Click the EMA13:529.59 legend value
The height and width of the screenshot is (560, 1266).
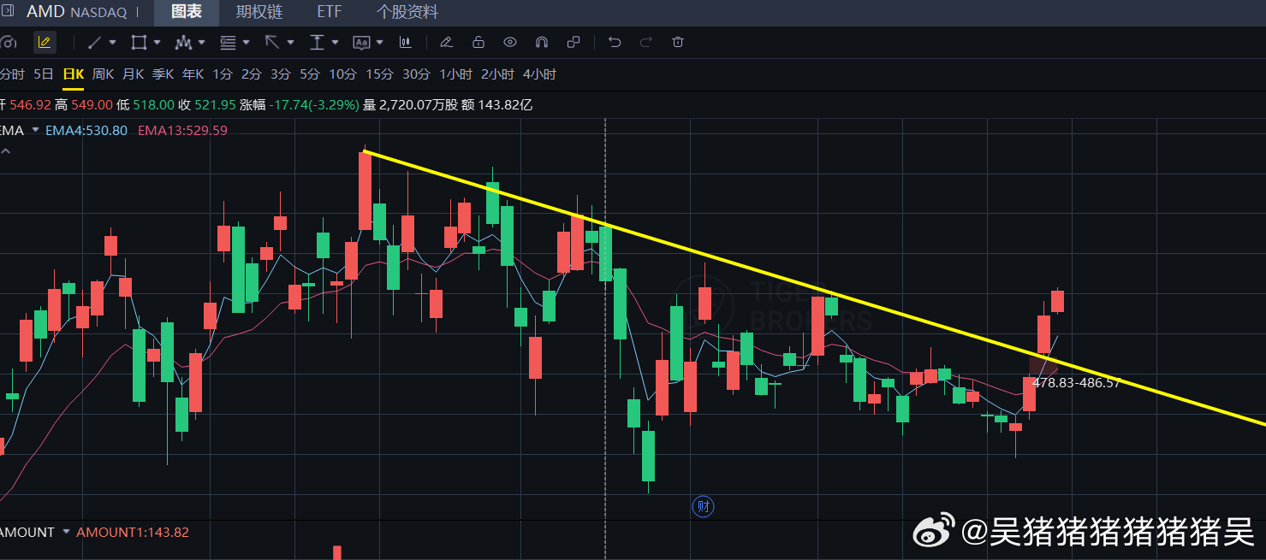[182, 130]
